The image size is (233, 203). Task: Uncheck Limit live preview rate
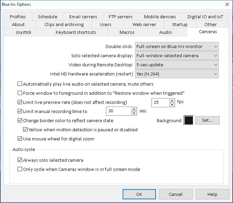pyautogui.click(x=20, y=102)
